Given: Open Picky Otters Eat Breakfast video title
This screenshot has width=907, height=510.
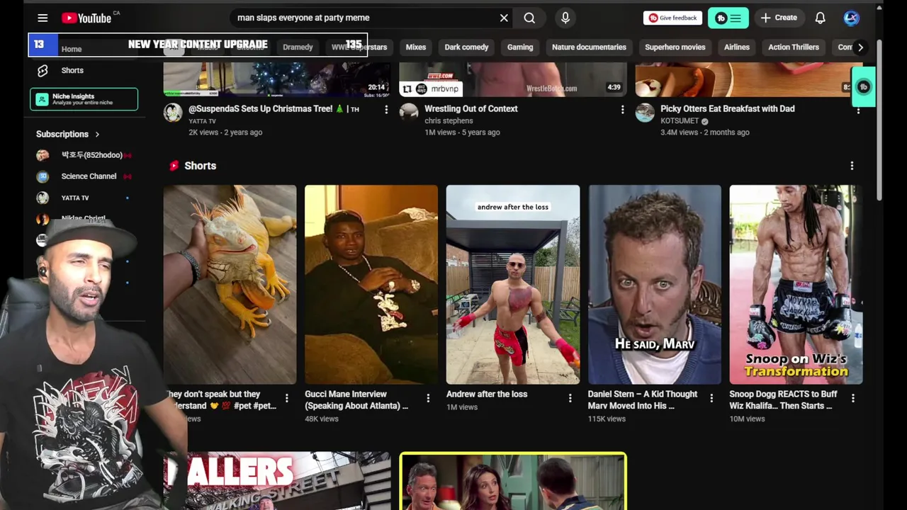Looking at the screenshot, I should point(728,109).
